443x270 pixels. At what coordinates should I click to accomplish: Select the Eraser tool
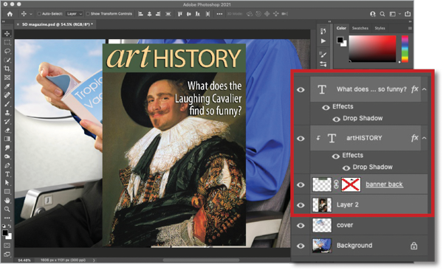[7, 130]
